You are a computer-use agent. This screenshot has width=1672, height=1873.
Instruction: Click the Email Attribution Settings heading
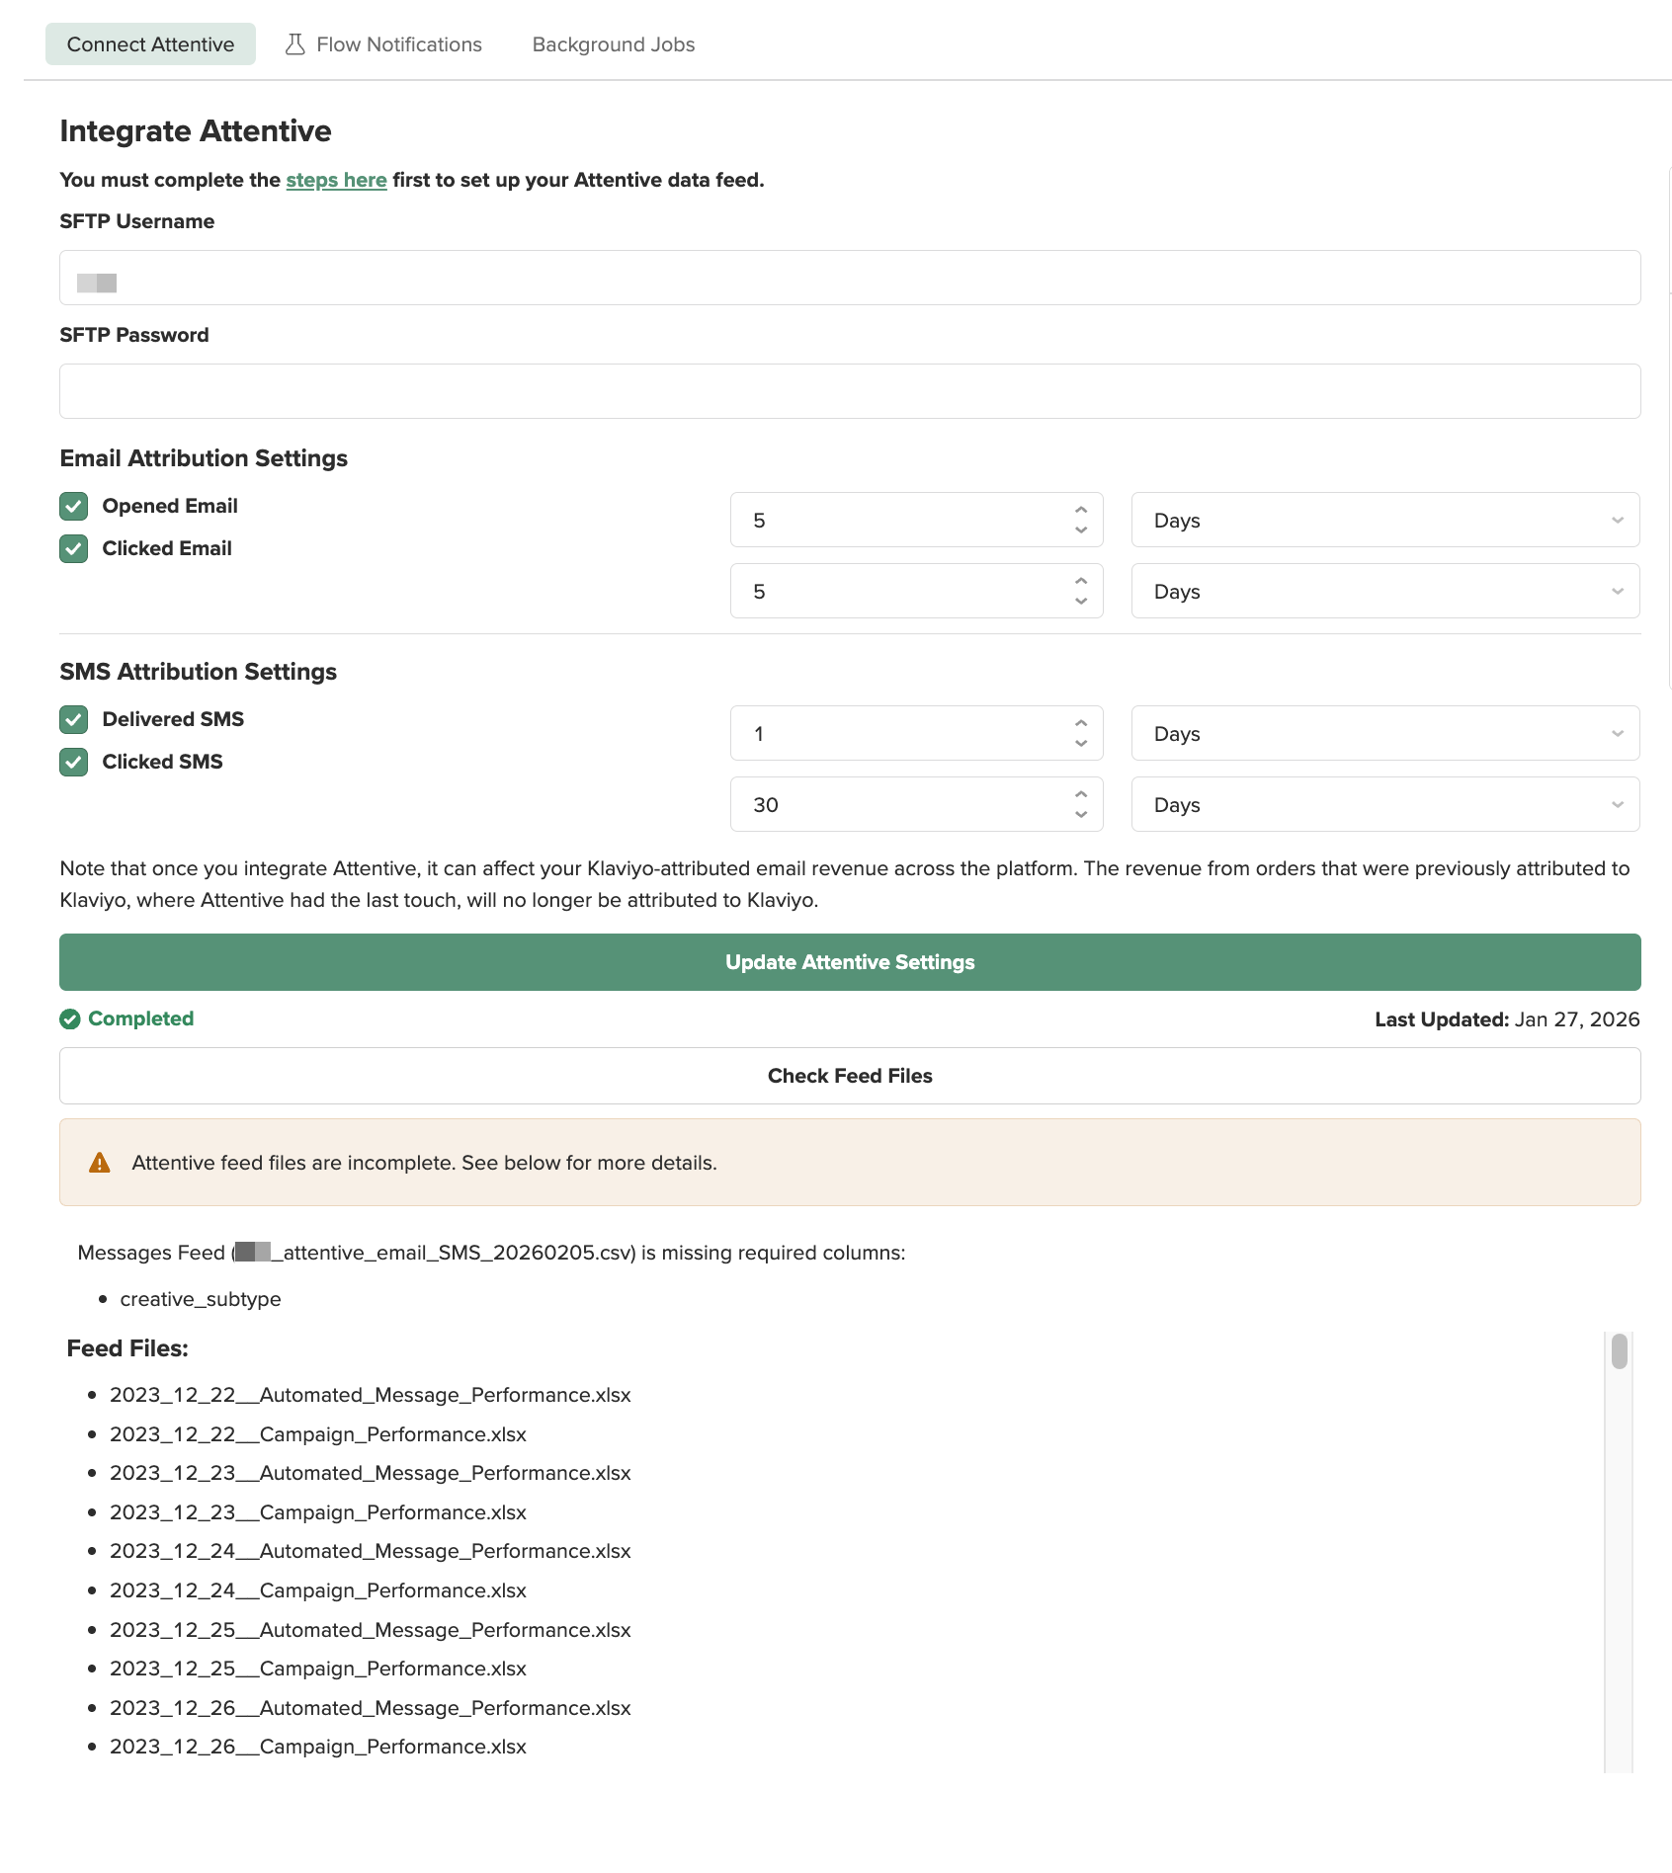click(x=204, y=458)
